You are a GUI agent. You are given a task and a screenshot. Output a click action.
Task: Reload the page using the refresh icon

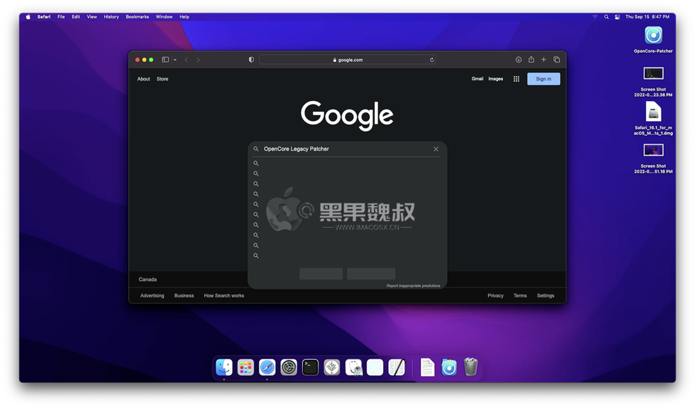coord(432,59)
